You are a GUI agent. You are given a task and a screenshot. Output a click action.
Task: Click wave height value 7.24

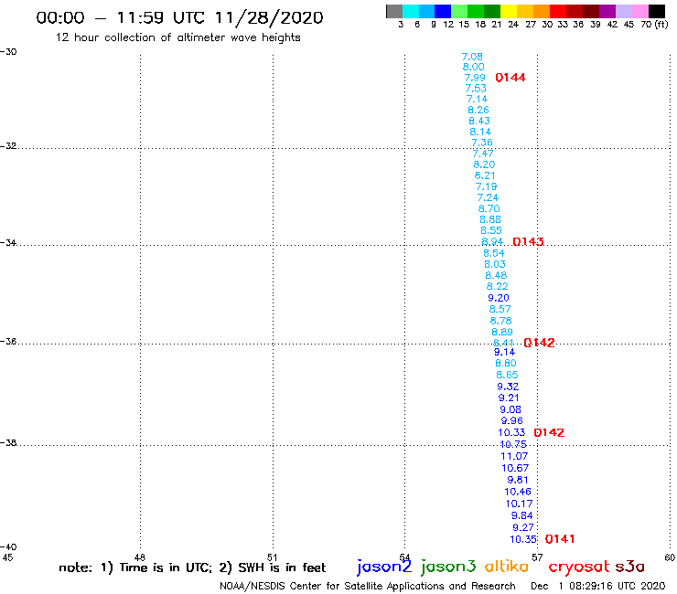(488, 198)
